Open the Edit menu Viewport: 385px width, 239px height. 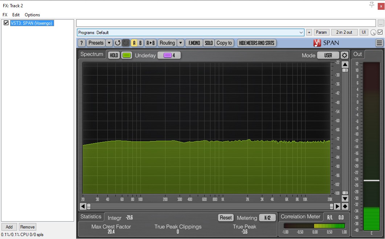coord(16,15)
